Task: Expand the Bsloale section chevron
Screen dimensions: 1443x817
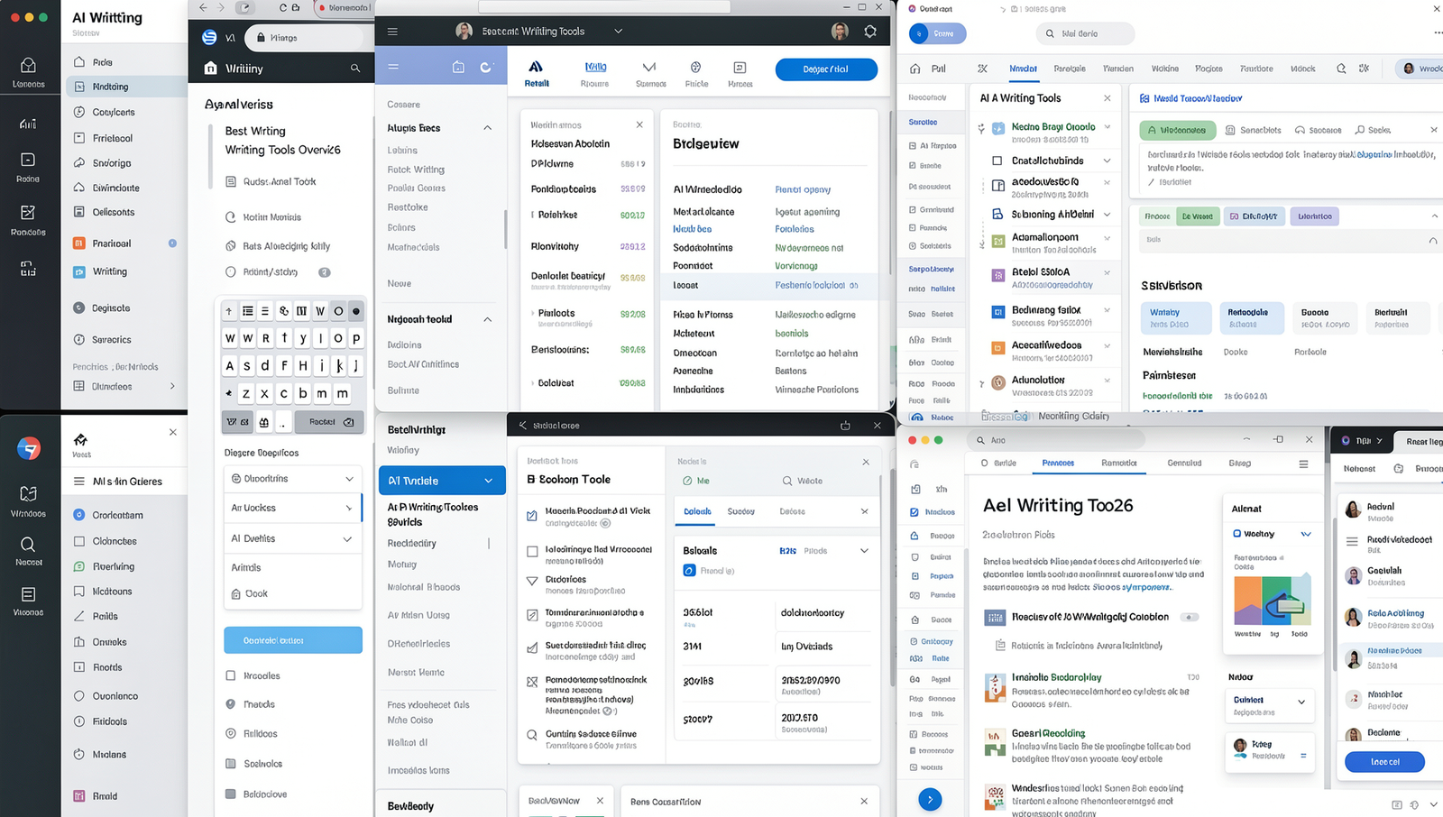Action: pyautogui.click(x=864, y=550)
